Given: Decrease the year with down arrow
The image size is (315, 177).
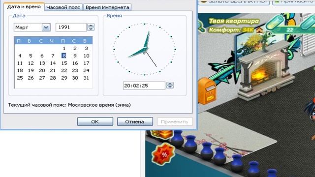Looking at the screenshot, I should [x=91, y=29].
